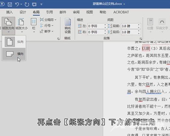Open the 审阅 tab

76,12
